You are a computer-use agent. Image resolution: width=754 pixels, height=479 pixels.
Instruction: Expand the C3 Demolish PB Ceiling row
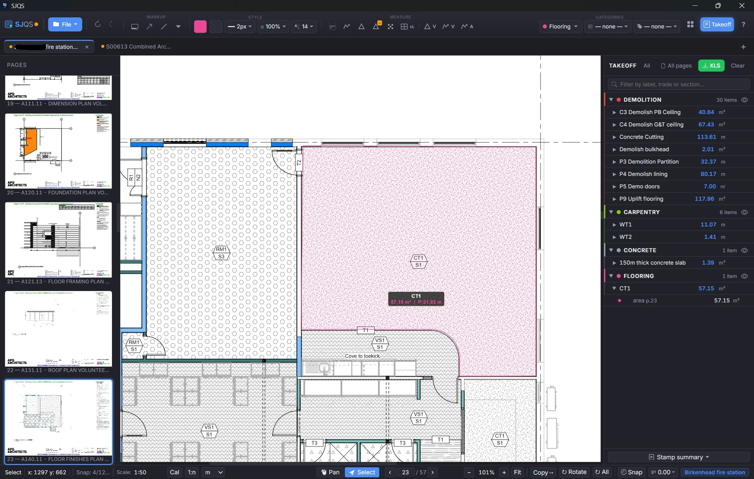[614, 112]
